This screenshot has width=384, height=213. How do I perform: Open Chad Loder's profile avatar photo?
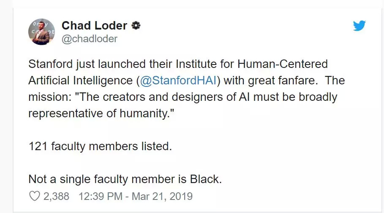pyautogui.click(x=41, y=32)
